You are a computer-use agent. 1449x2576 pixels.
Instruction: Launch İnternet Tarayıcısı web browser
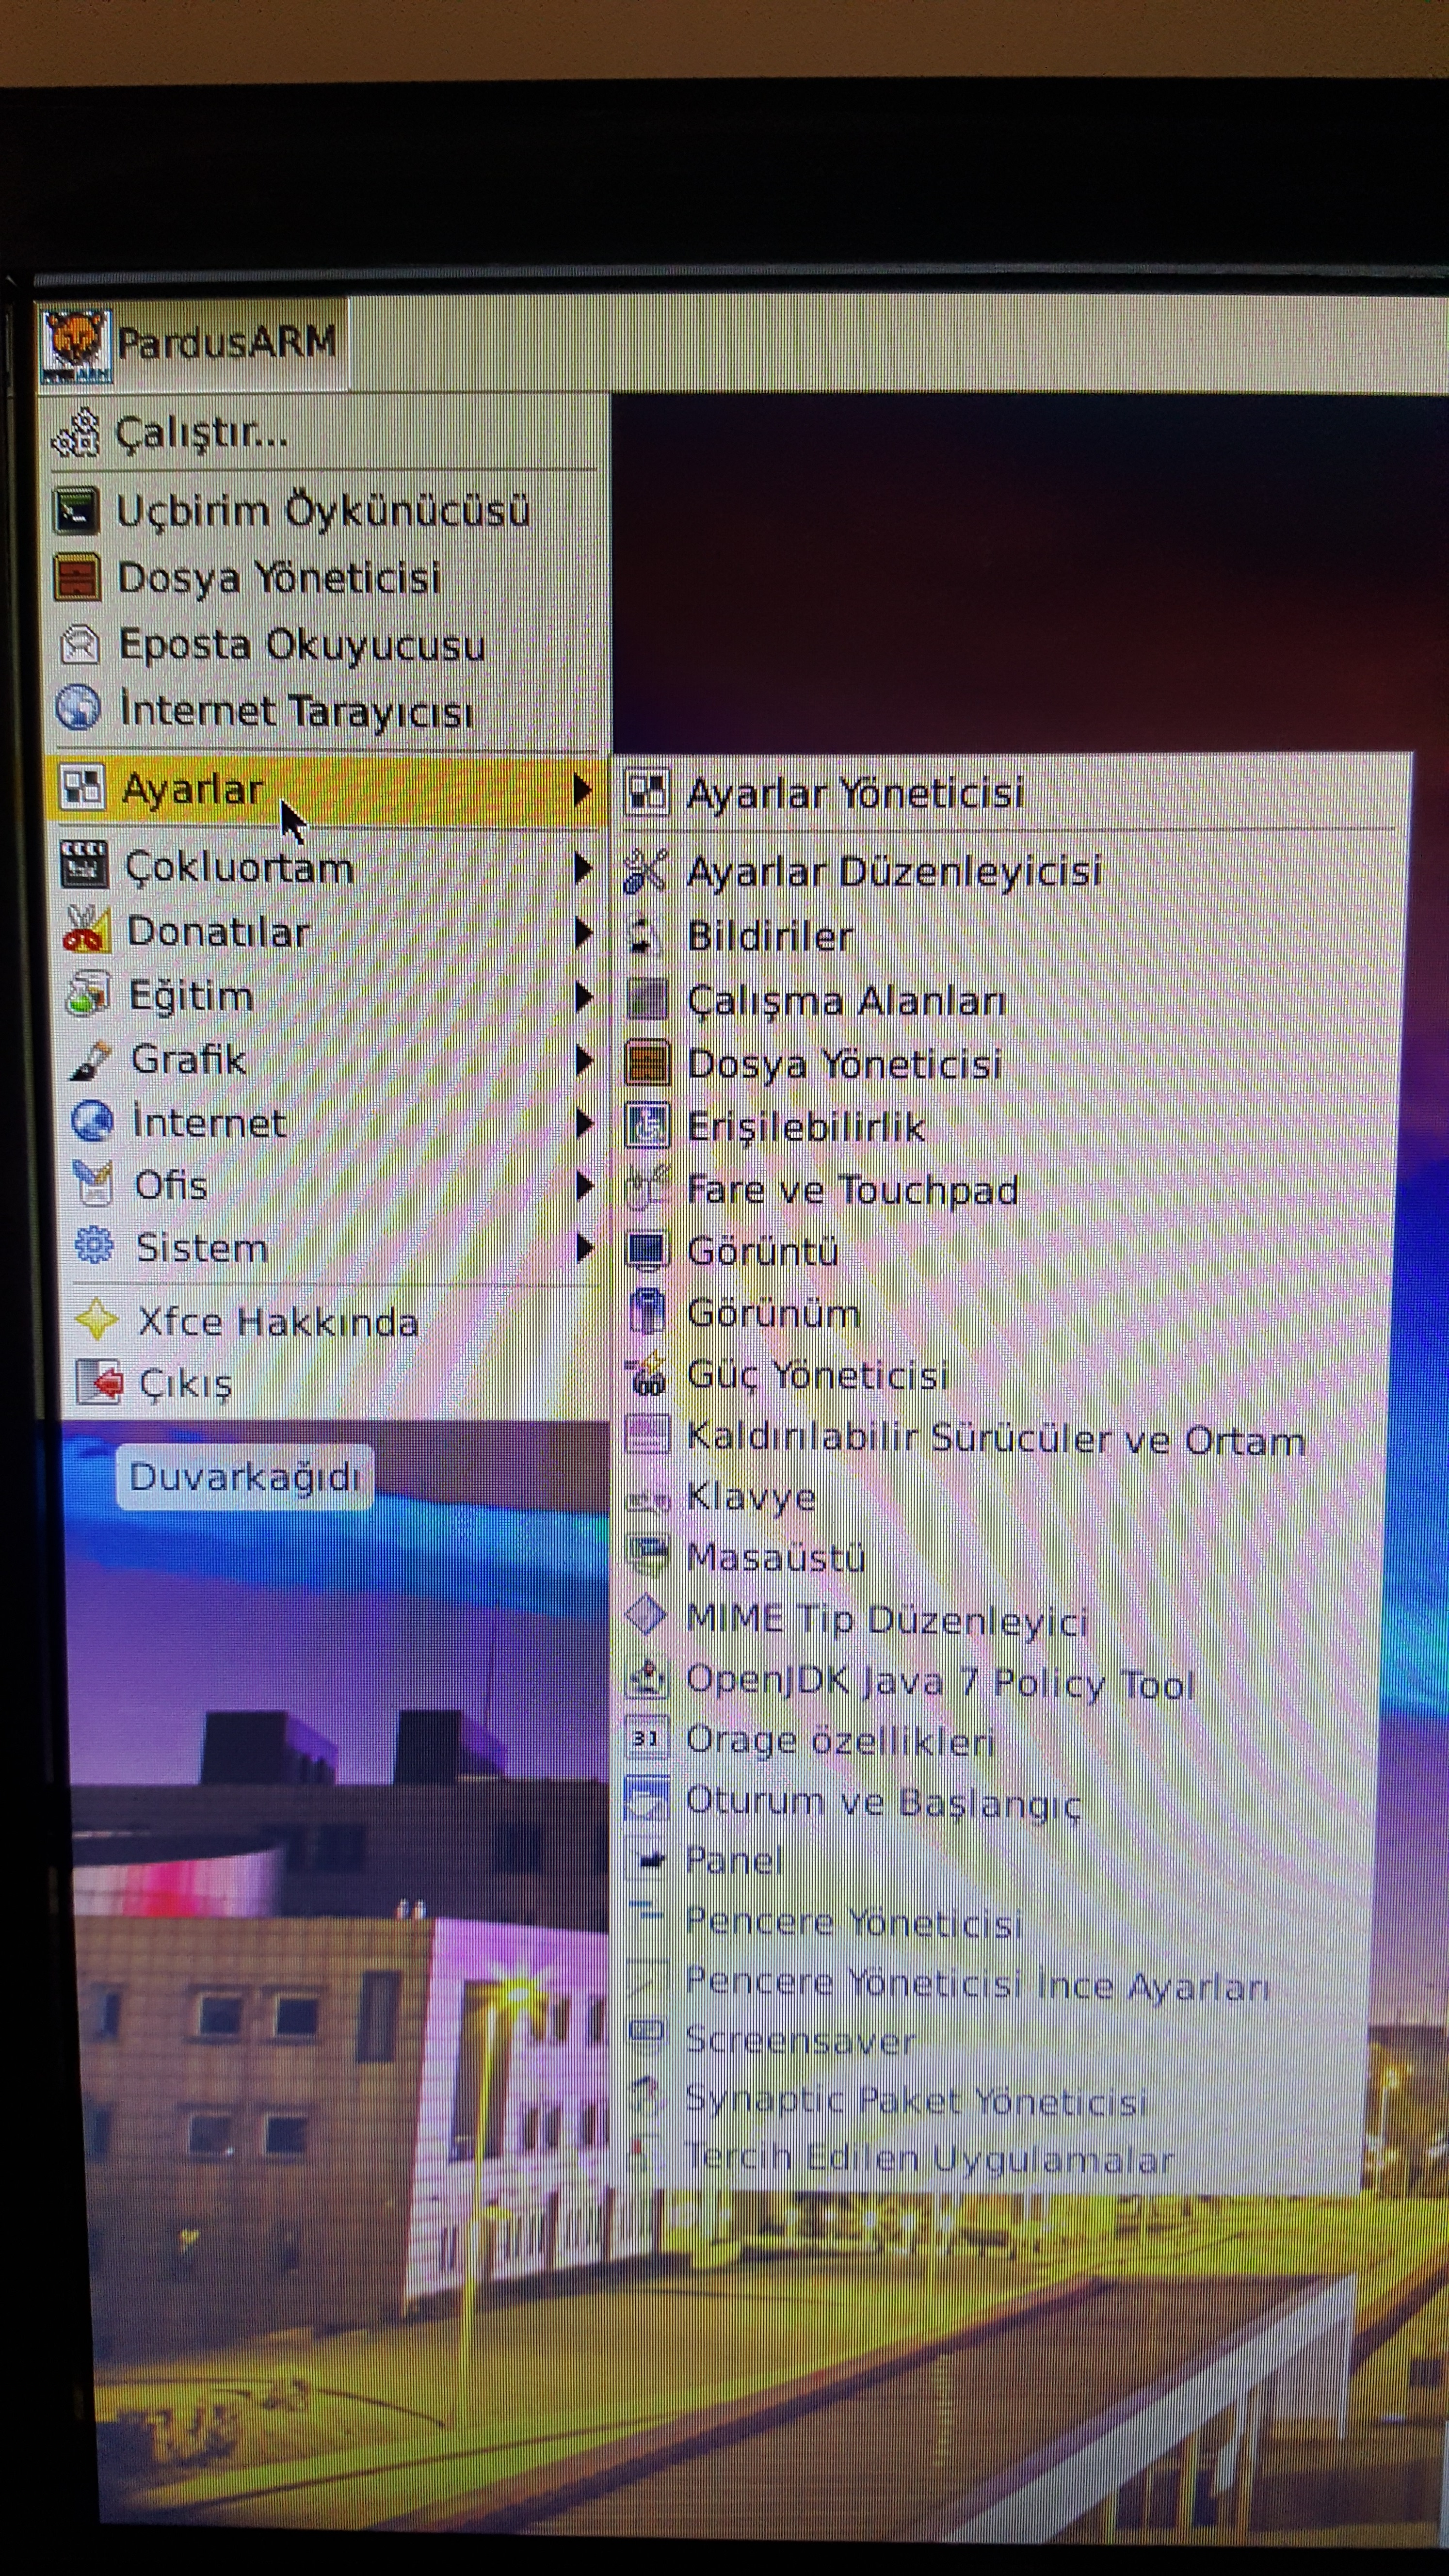point(326,711)
